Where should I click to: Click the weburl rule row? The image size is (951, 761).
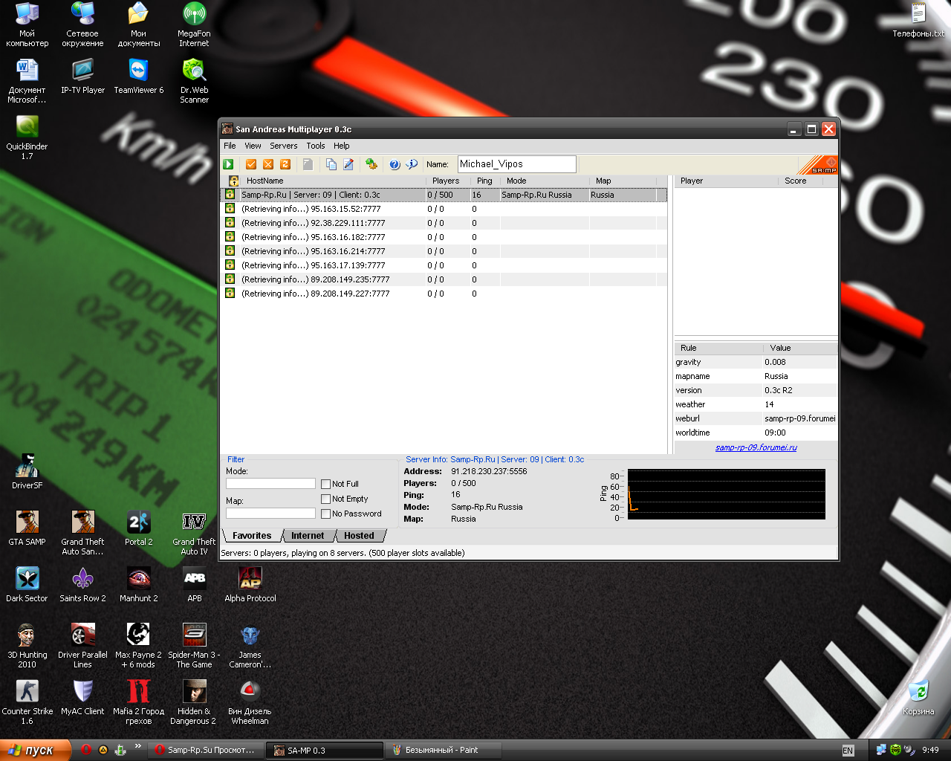pyautogui.click(x=756, y=418)
